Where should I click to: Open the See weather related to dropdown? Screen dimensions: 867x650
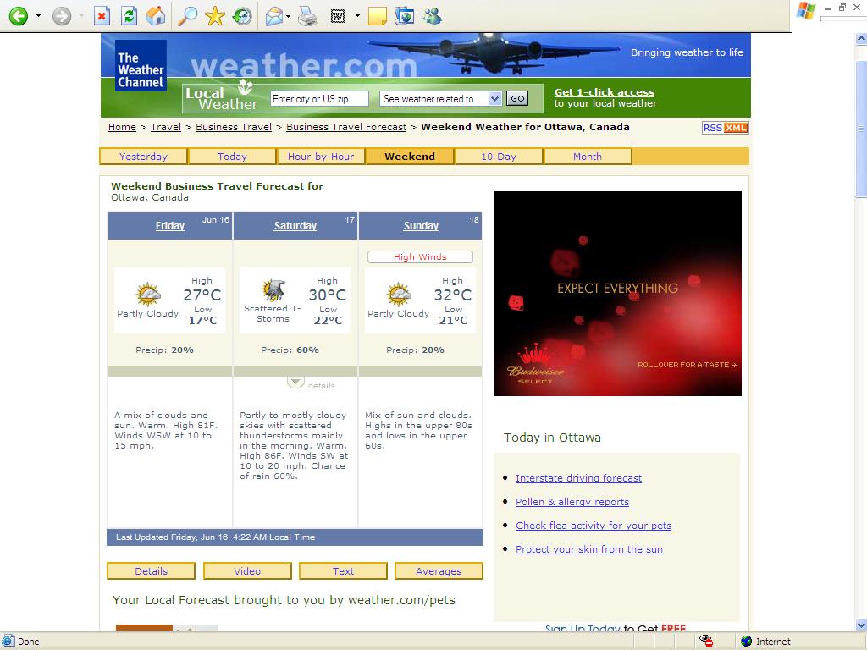(440, 98)
